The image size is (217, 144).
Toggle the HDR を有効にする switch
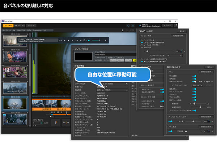click(162, 101)
